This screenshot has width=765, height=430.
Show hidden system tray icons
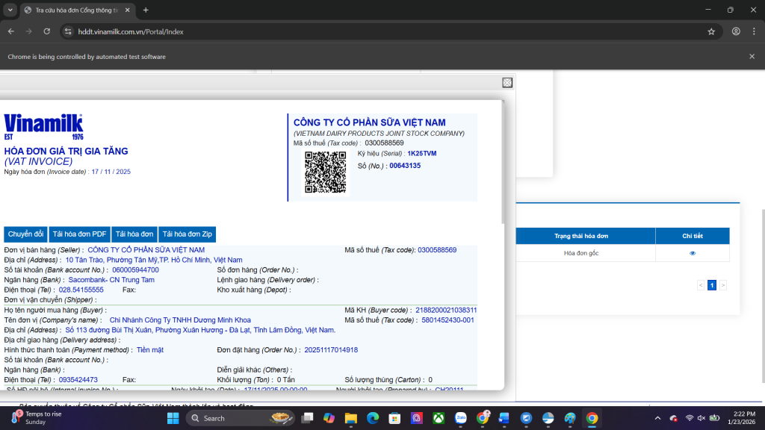657,418
